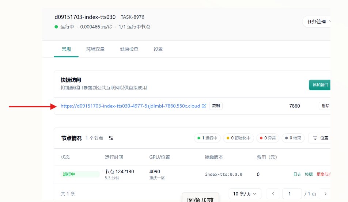Open the 任务管理 dropdown
348x202 pixels.
pyautogui.click(x=317, y=22)
